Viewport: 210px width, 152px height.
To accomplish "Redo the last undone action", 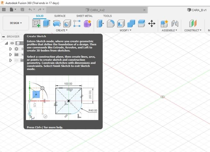I will click(x=39, y=9).
